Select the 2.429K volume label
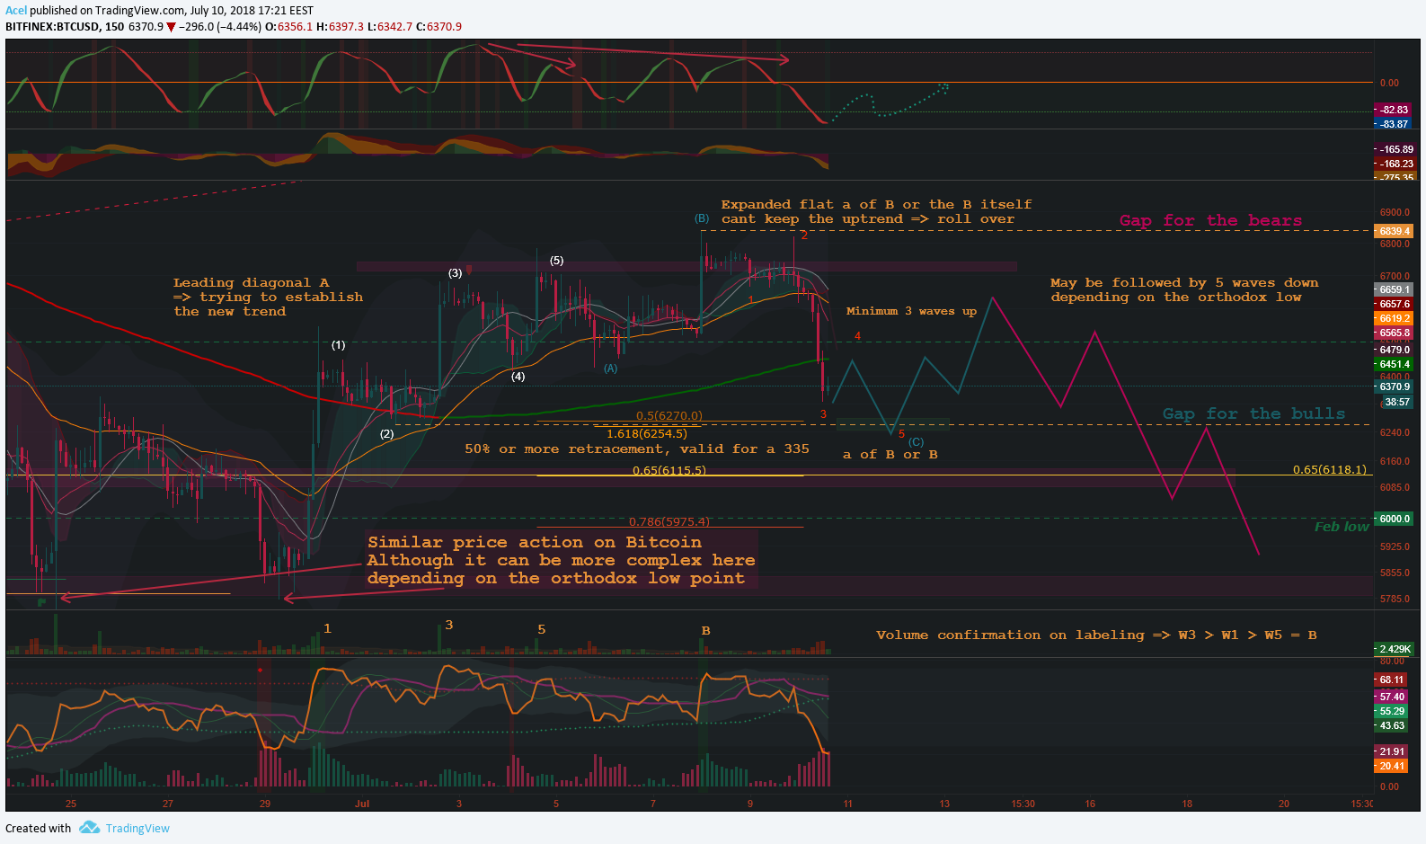The height and width of the screenshot is (844, 1426). point(1395,649)
